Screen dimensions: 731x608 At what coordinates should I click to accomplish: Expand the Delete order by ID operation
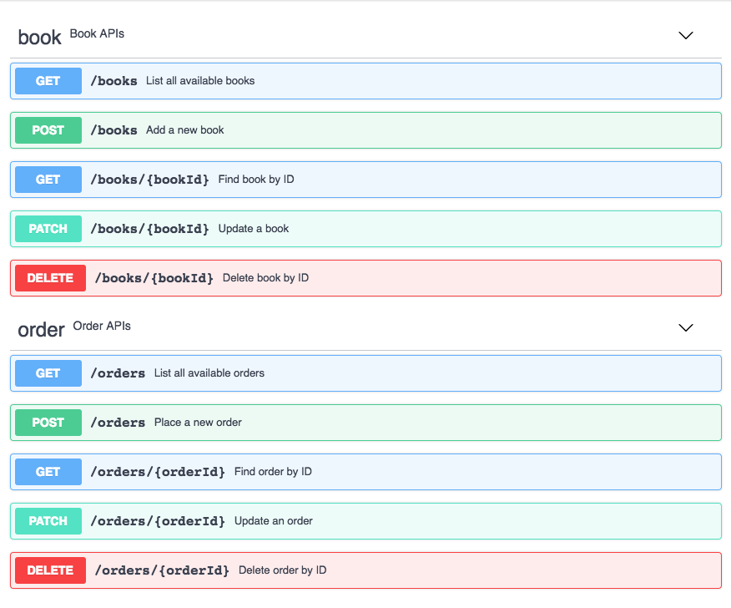click(366, 570)
